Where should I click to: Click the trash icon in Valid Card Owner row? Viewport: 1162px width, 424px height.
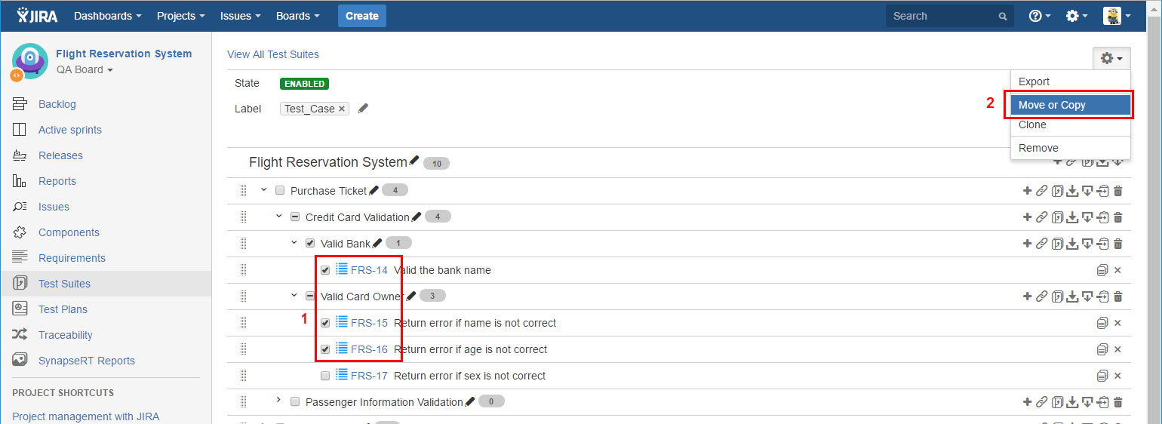[1118, 296]
